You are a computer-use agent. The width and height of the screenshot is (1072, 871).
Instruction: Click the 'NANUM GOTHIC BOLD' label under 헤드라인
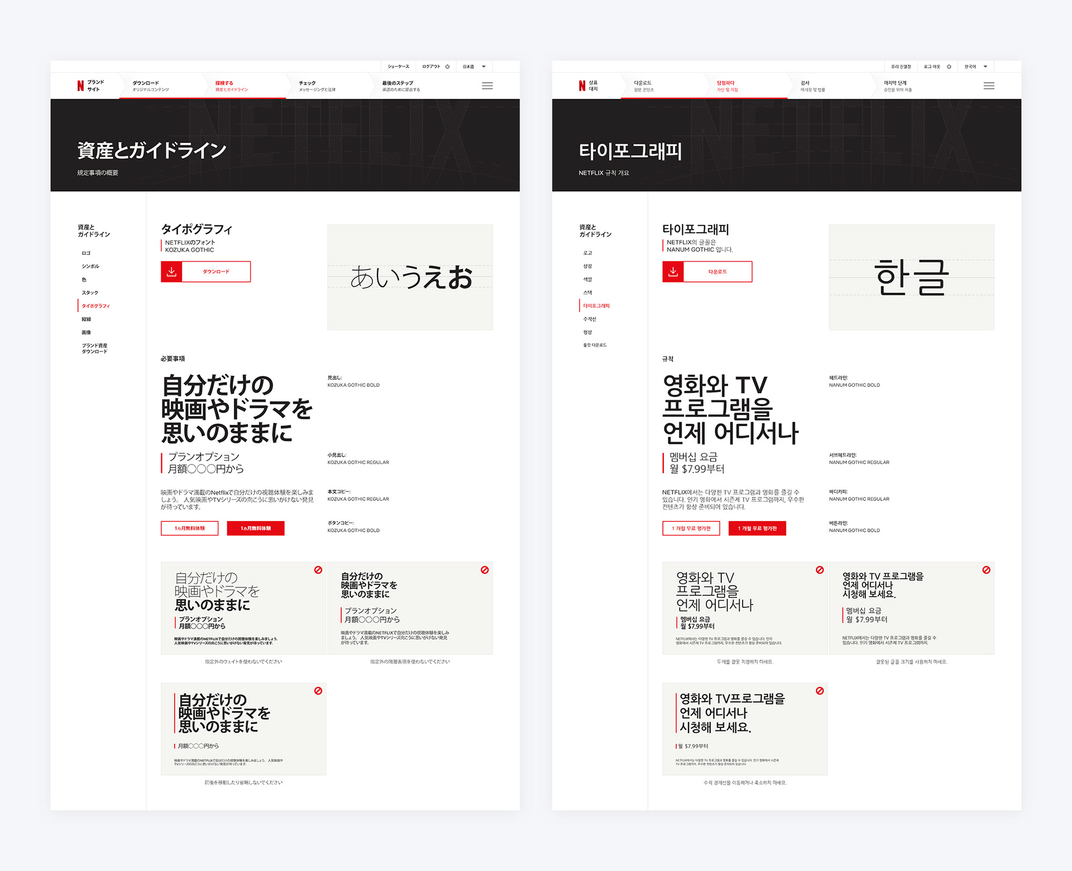[854, 385]
